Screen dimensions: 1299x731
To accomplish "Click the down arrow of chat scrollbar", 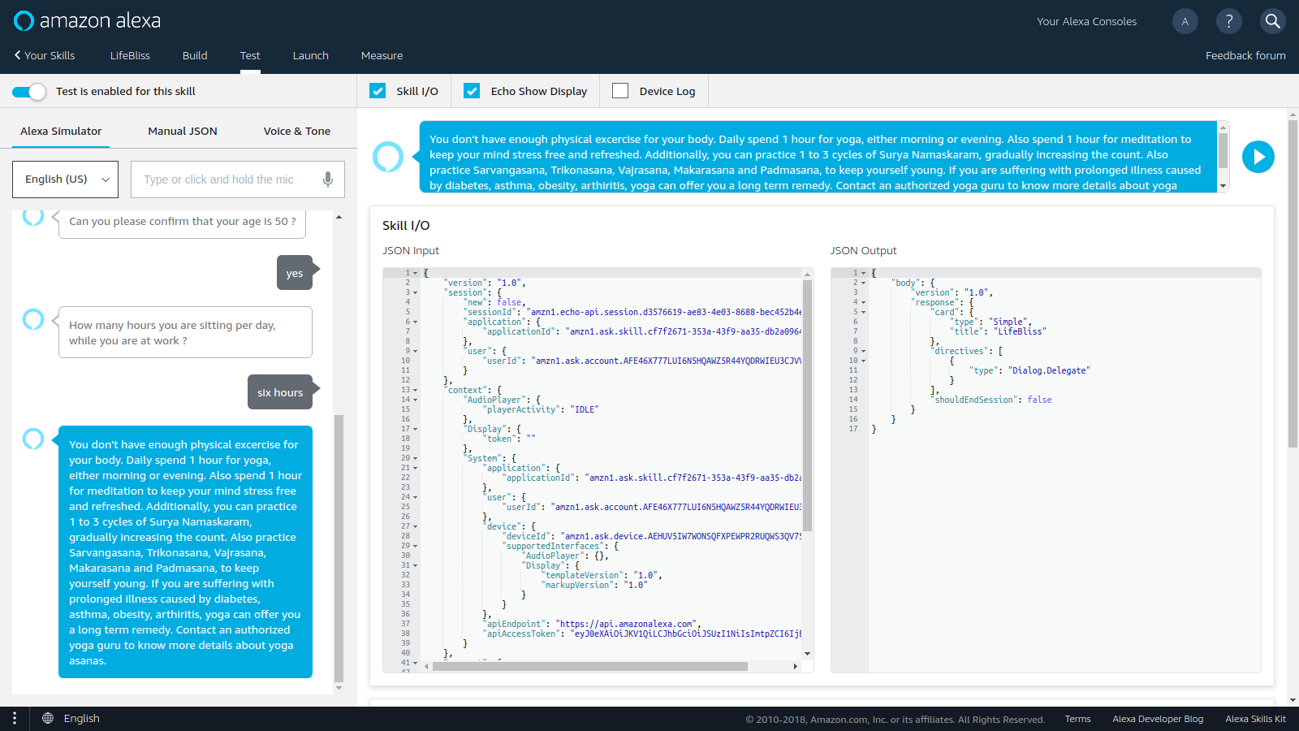I will tap(339, 688).
